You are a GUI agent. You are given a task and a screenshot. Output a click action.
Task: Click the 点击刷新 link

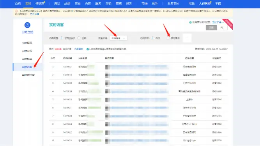pos(78,49)
